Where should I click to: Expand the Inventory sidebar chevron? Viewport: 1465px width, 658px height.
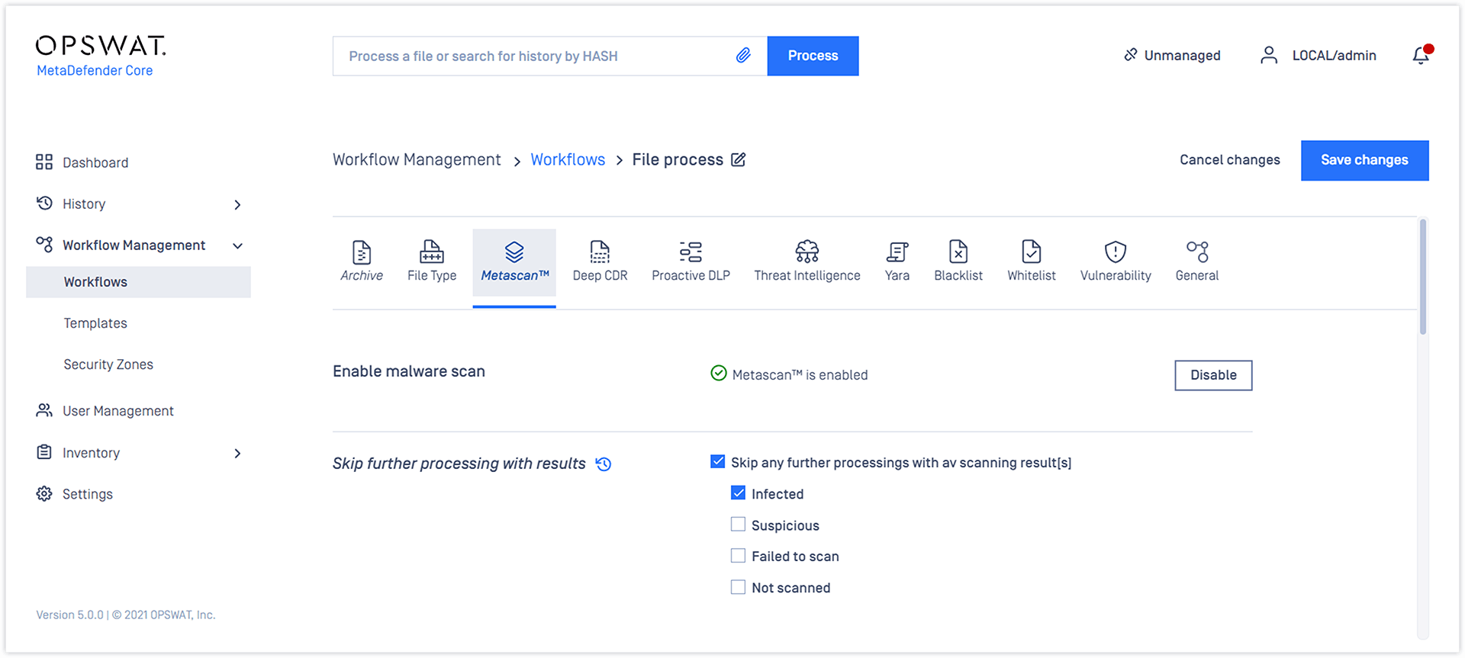(237, 454)
